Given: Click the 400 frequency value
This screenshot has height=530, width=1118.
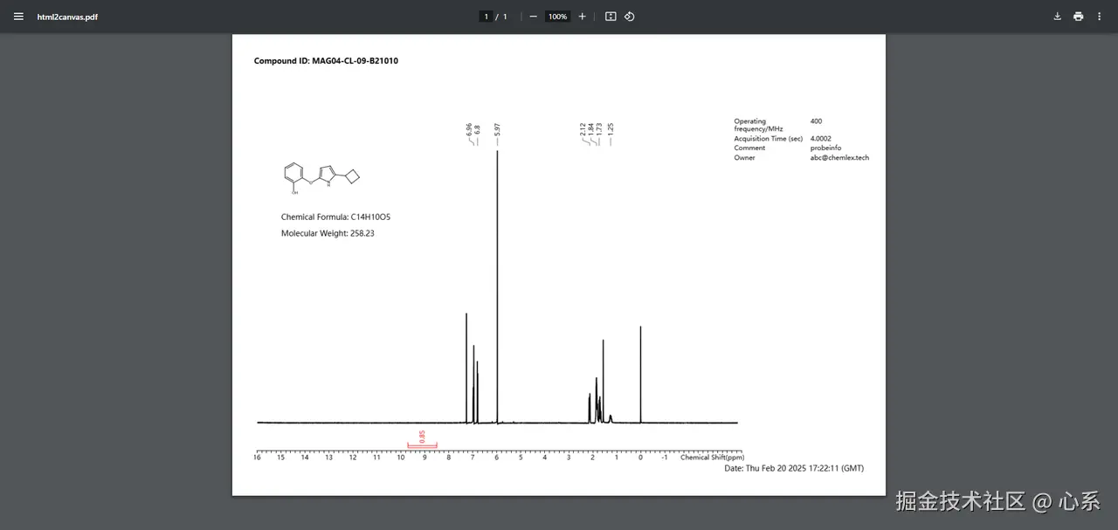Looking at the screenshot, I should 816,121.
